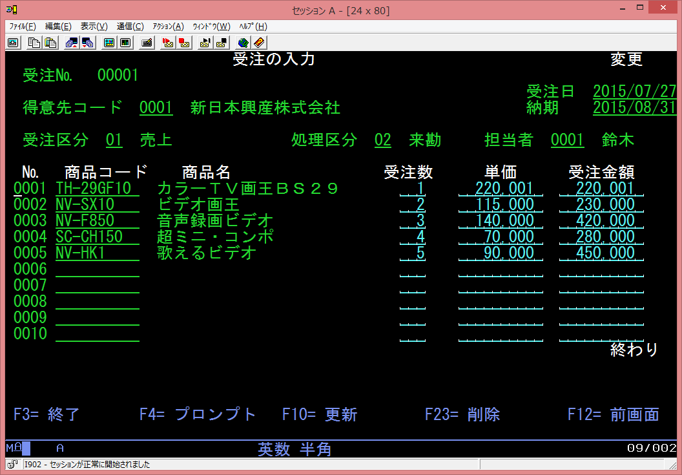Image resolution: width=682 pixels, height=475 pixels.
Task: Click the F4= プロンプト function key label
Action: click(x=198, y=415)
